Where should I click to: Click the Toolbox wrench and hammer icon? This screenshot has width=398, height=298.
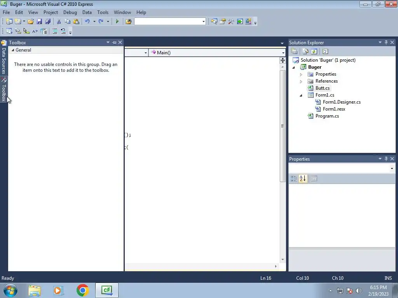[231, 22]
